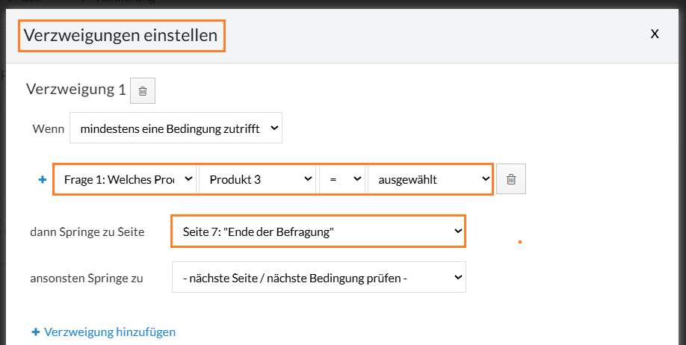
Task: Expand the 'Frage 1: Welches Pro…' question dropdown
Action: tap(126, 179)
